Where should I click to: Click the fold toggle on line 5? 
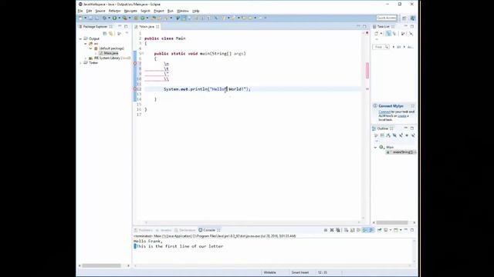[x=142, y=54]
